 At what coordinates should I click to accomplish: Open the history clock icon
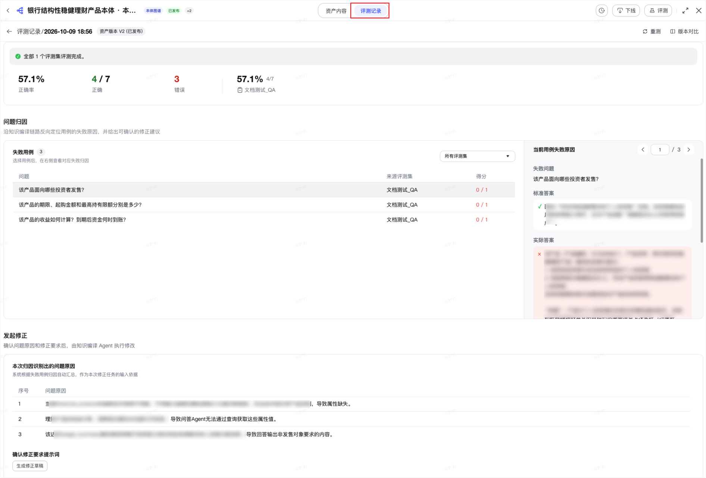click(602, 10)
